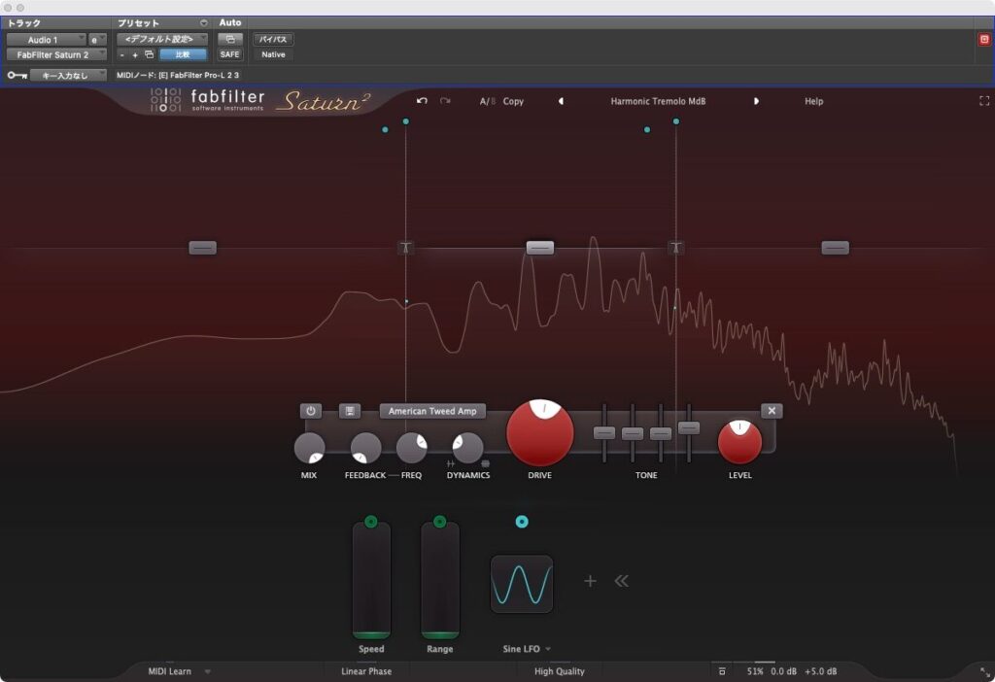Click the preset minus button

(121, 55)
